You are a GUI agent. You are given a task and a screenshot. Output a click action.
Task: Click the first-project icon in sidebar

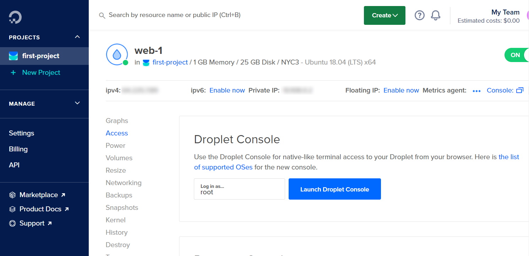(x=13, y=56)
